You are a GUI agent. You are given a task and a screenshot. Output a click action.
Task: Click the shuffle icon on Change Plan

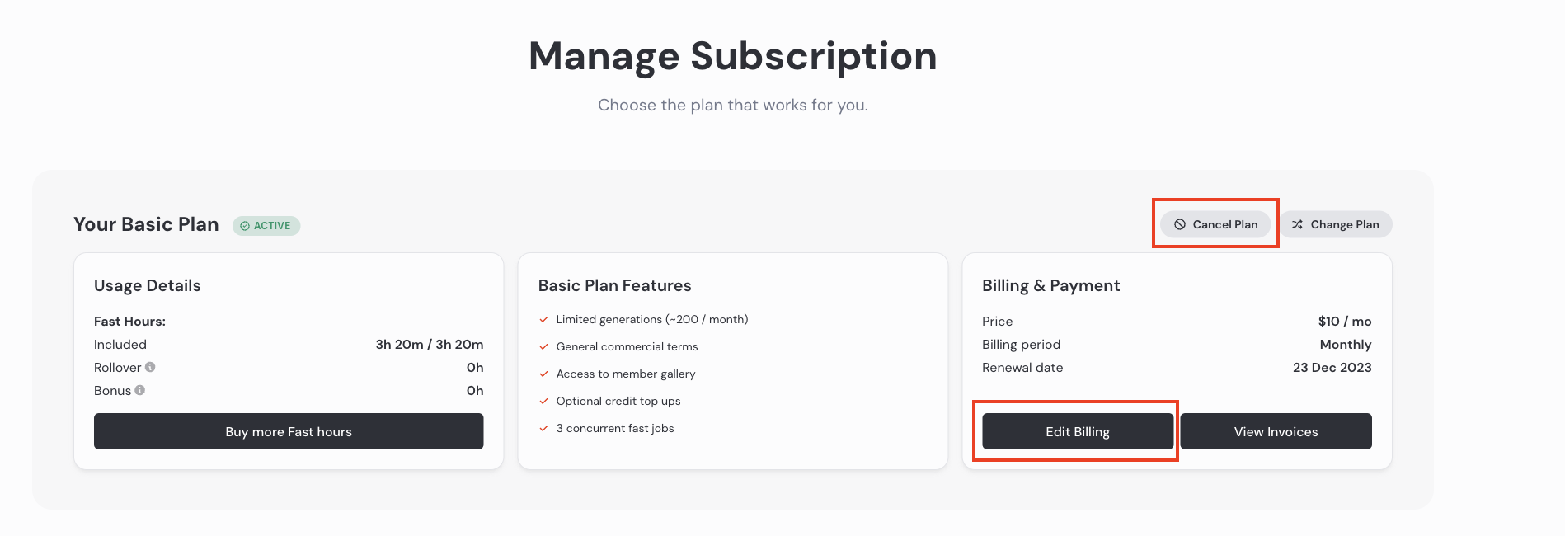tap(1297, 223)
